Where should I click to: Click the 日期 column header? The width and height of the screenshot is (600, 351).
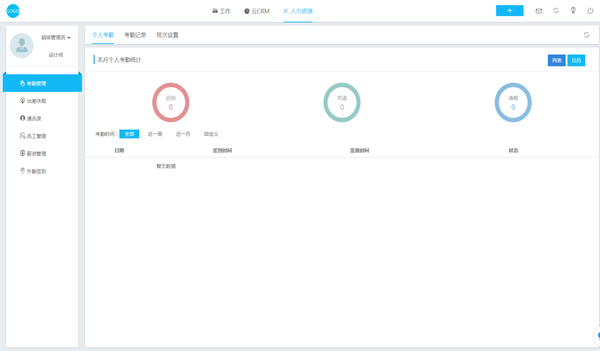point(119,151)
